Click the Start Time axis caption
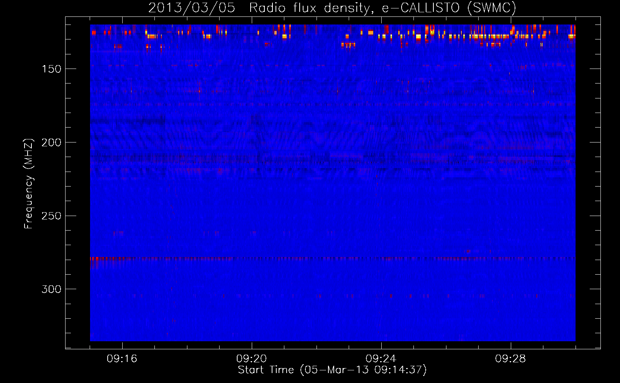The image size is (620, 383). pyautogui.click(x=332, y=370)
